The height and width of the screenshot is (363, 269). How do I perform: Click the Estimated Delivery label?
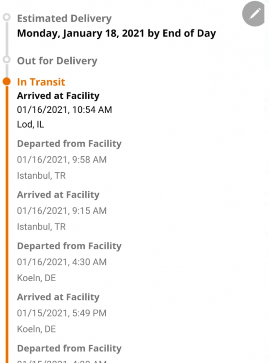tap(64, 18)
